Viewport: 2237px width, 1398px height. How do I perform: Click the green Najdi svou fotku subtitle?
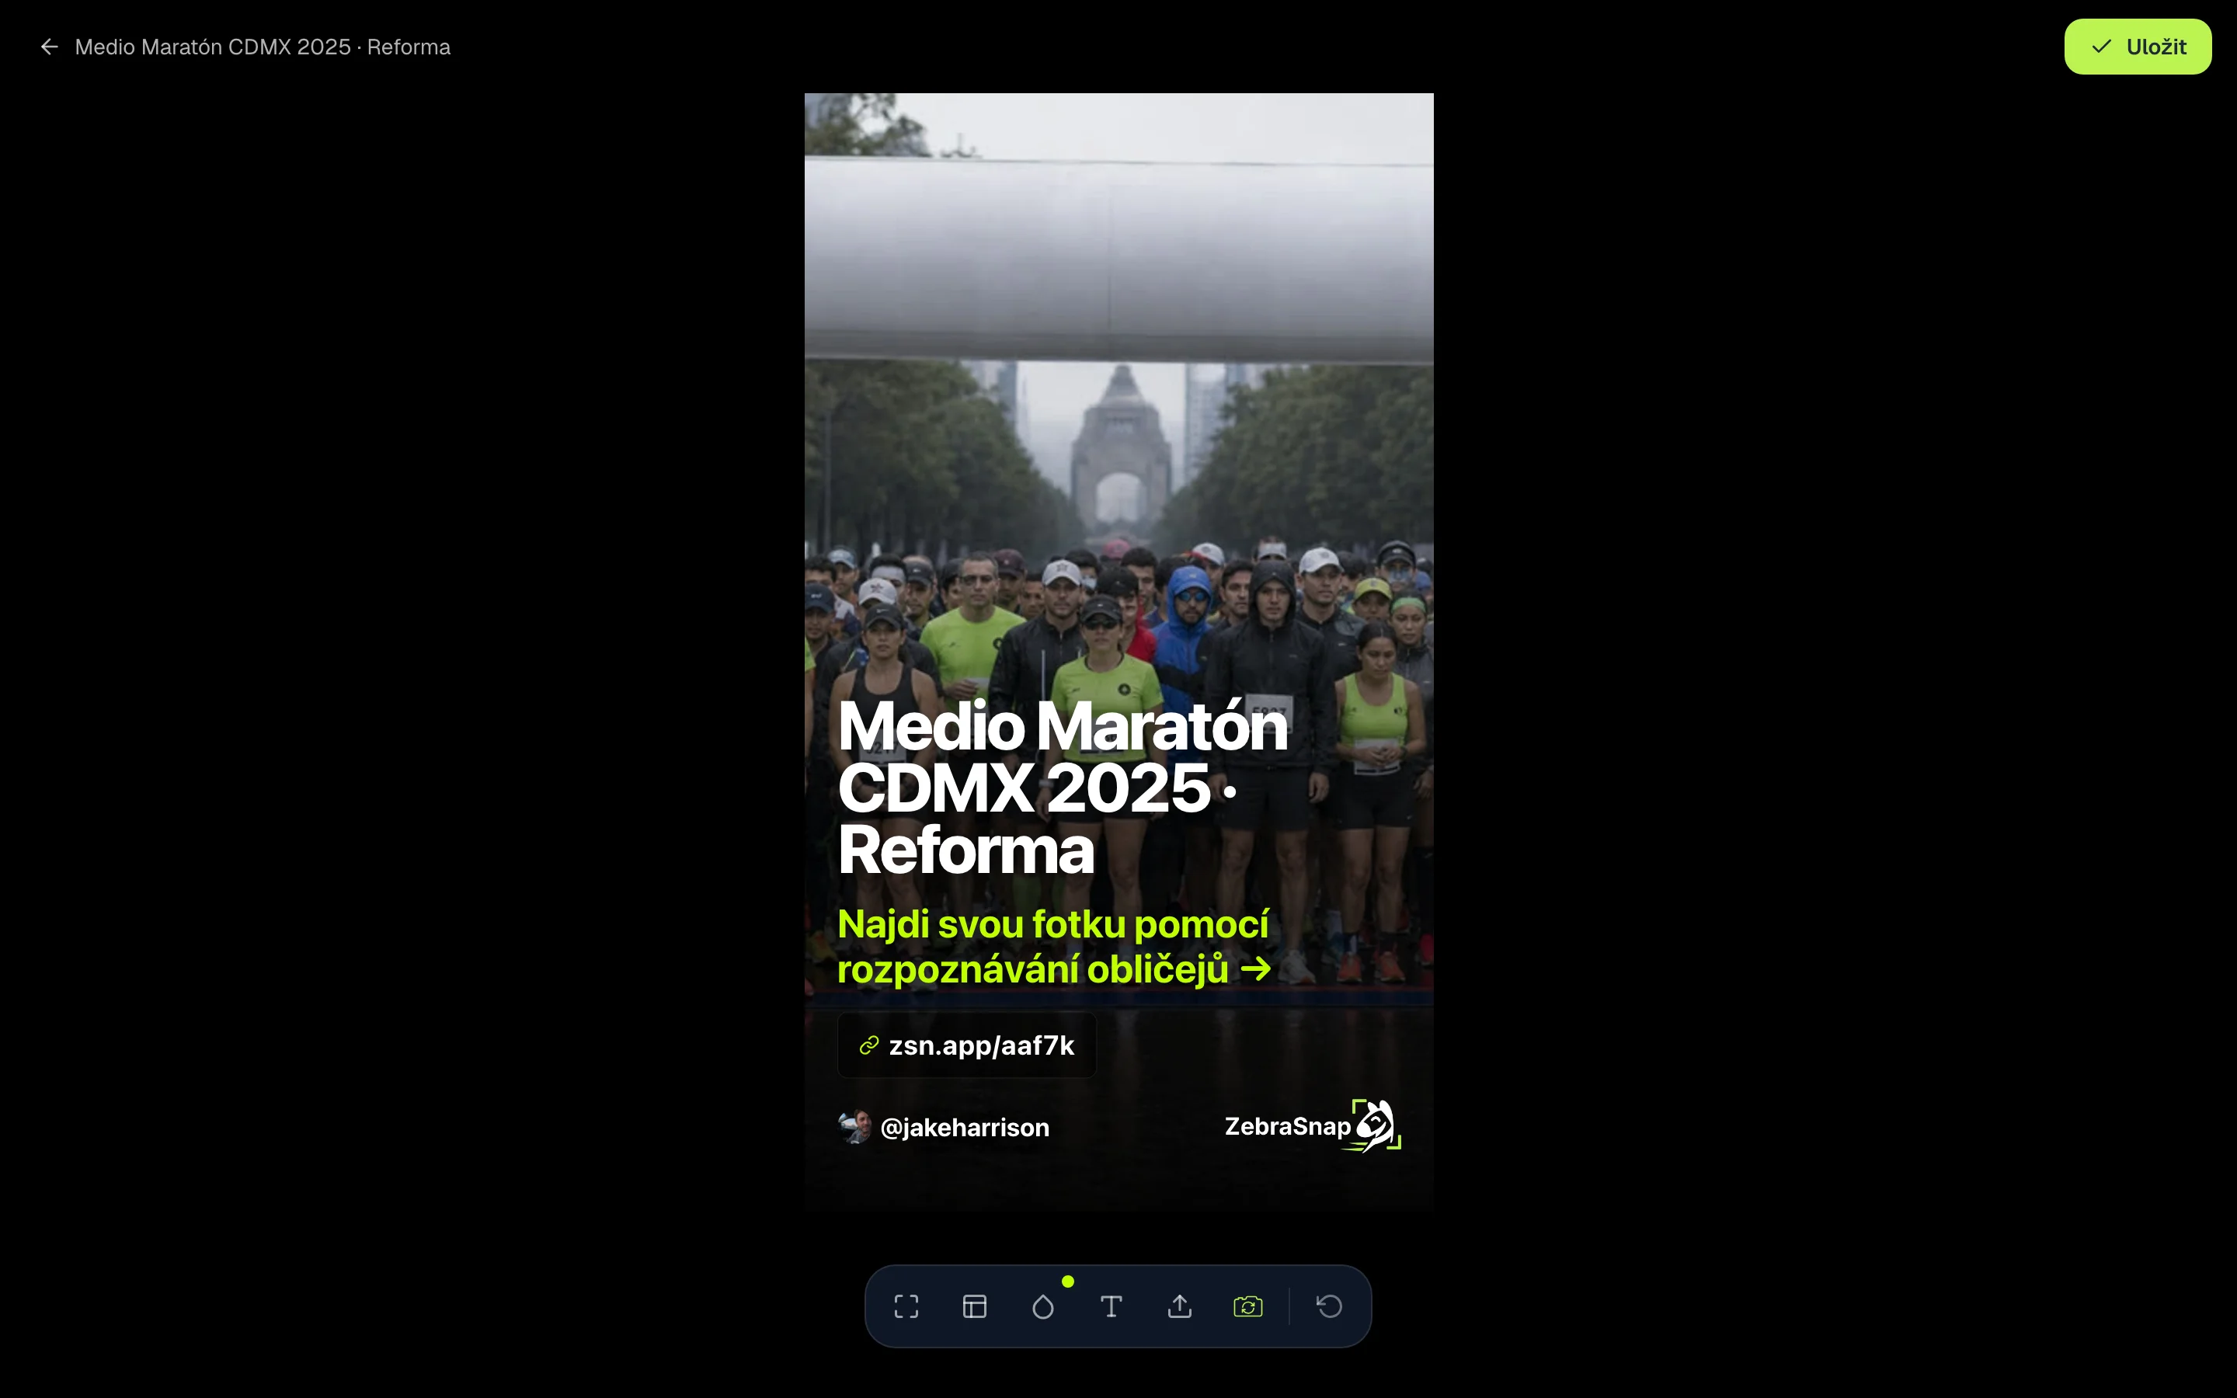tap(1054, 946)
